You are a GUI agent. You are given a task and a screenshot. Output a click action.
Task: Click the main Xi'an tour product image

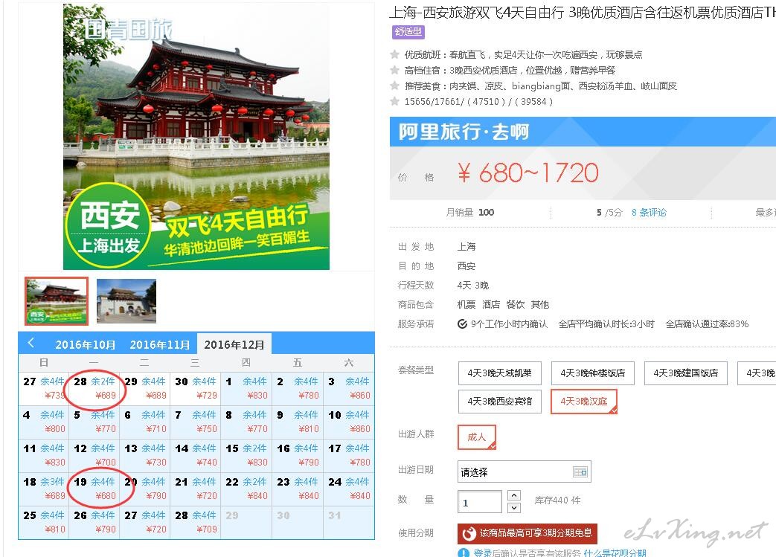[196, 137]
